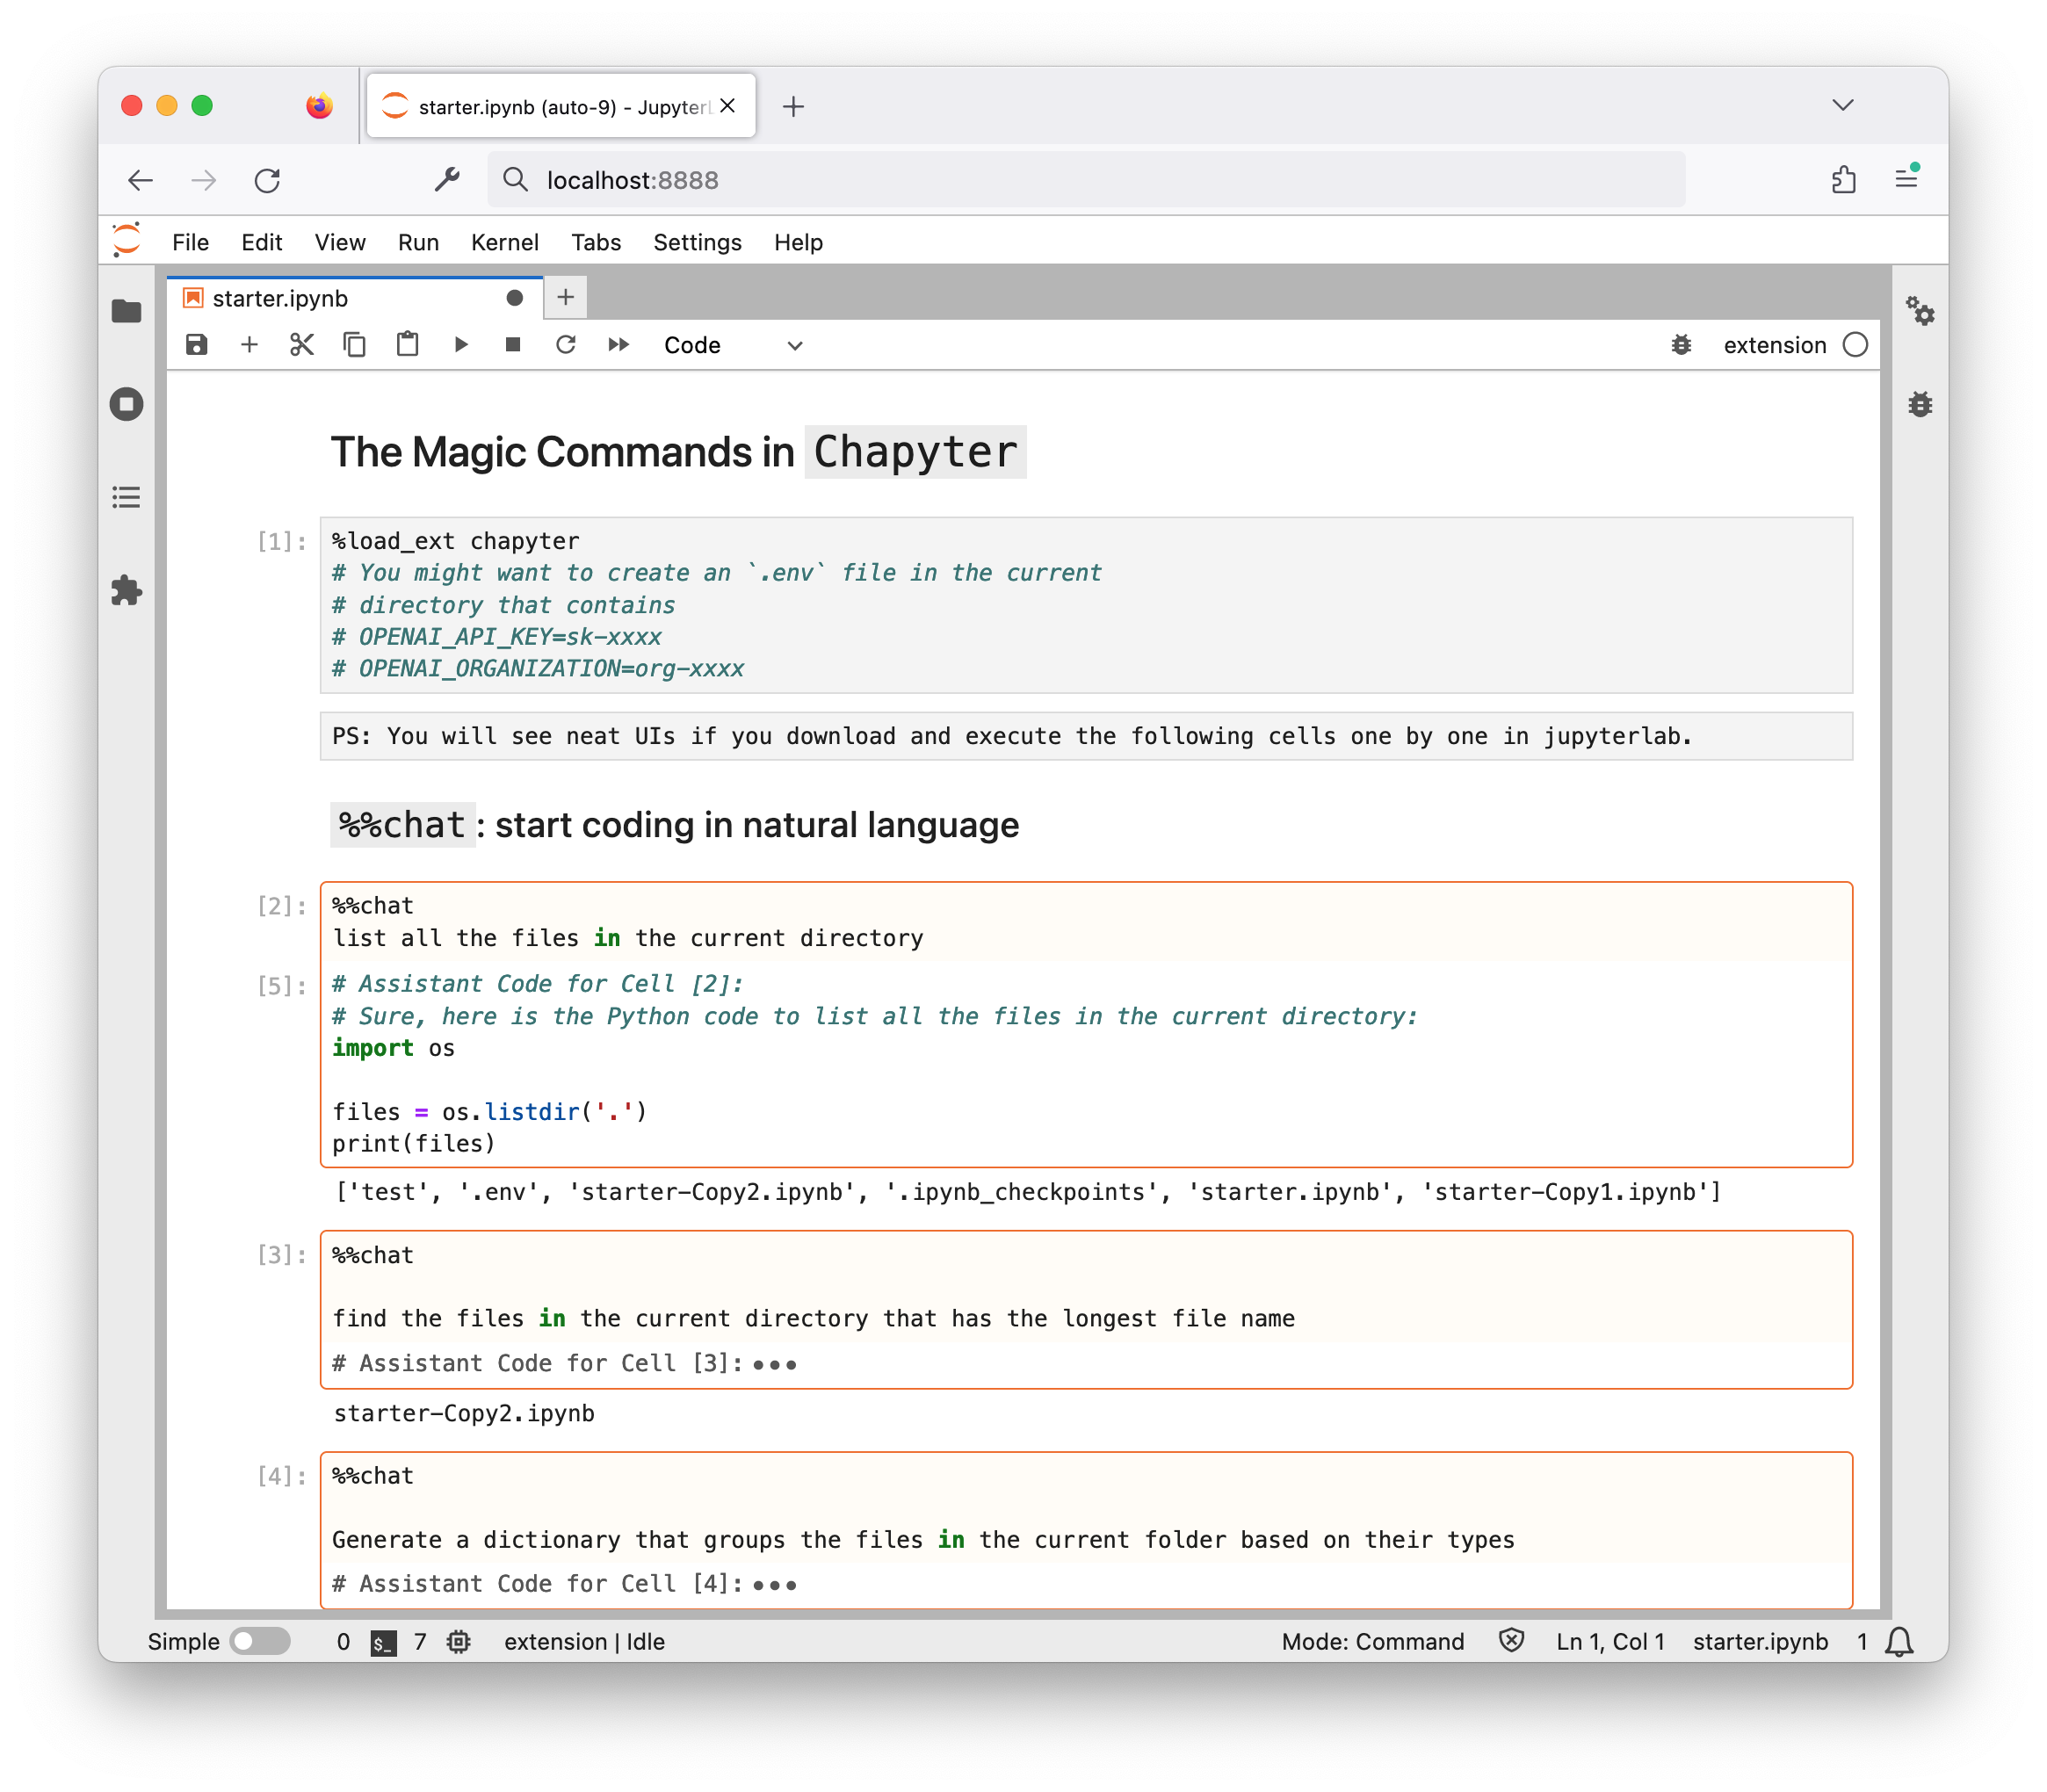Open the Help menu
This screenshot has height=1792, width=2047.
798,242
